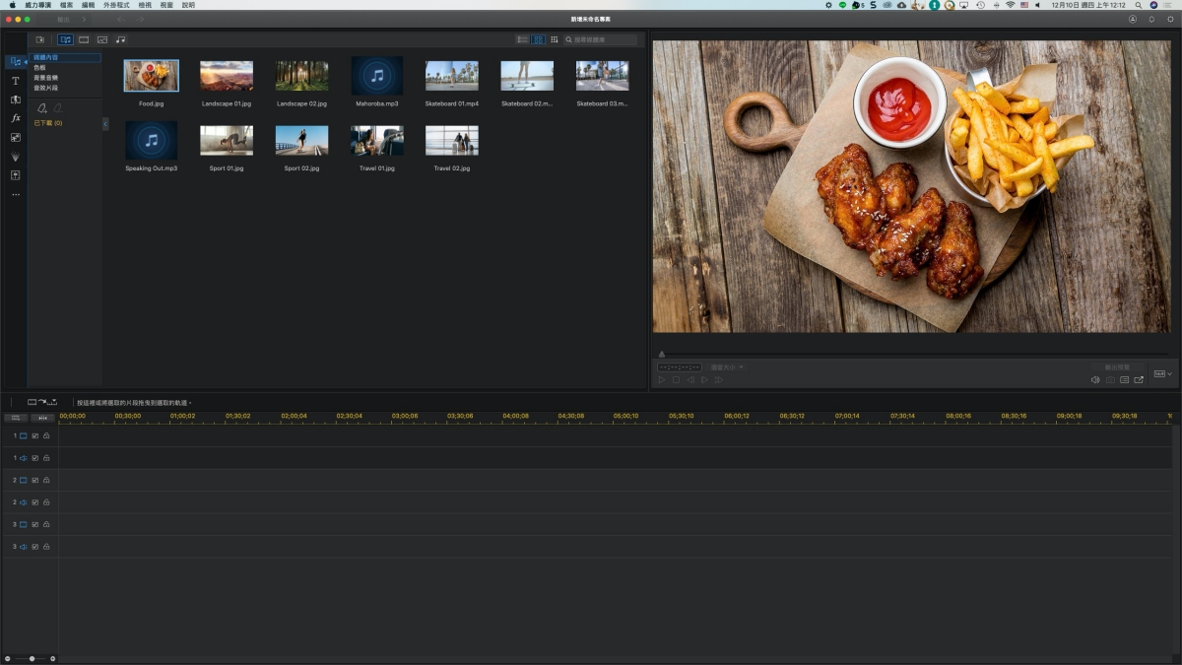Expand the preview aspect ratio dropdown
1182x665 pixels.
coord(1163,374)
